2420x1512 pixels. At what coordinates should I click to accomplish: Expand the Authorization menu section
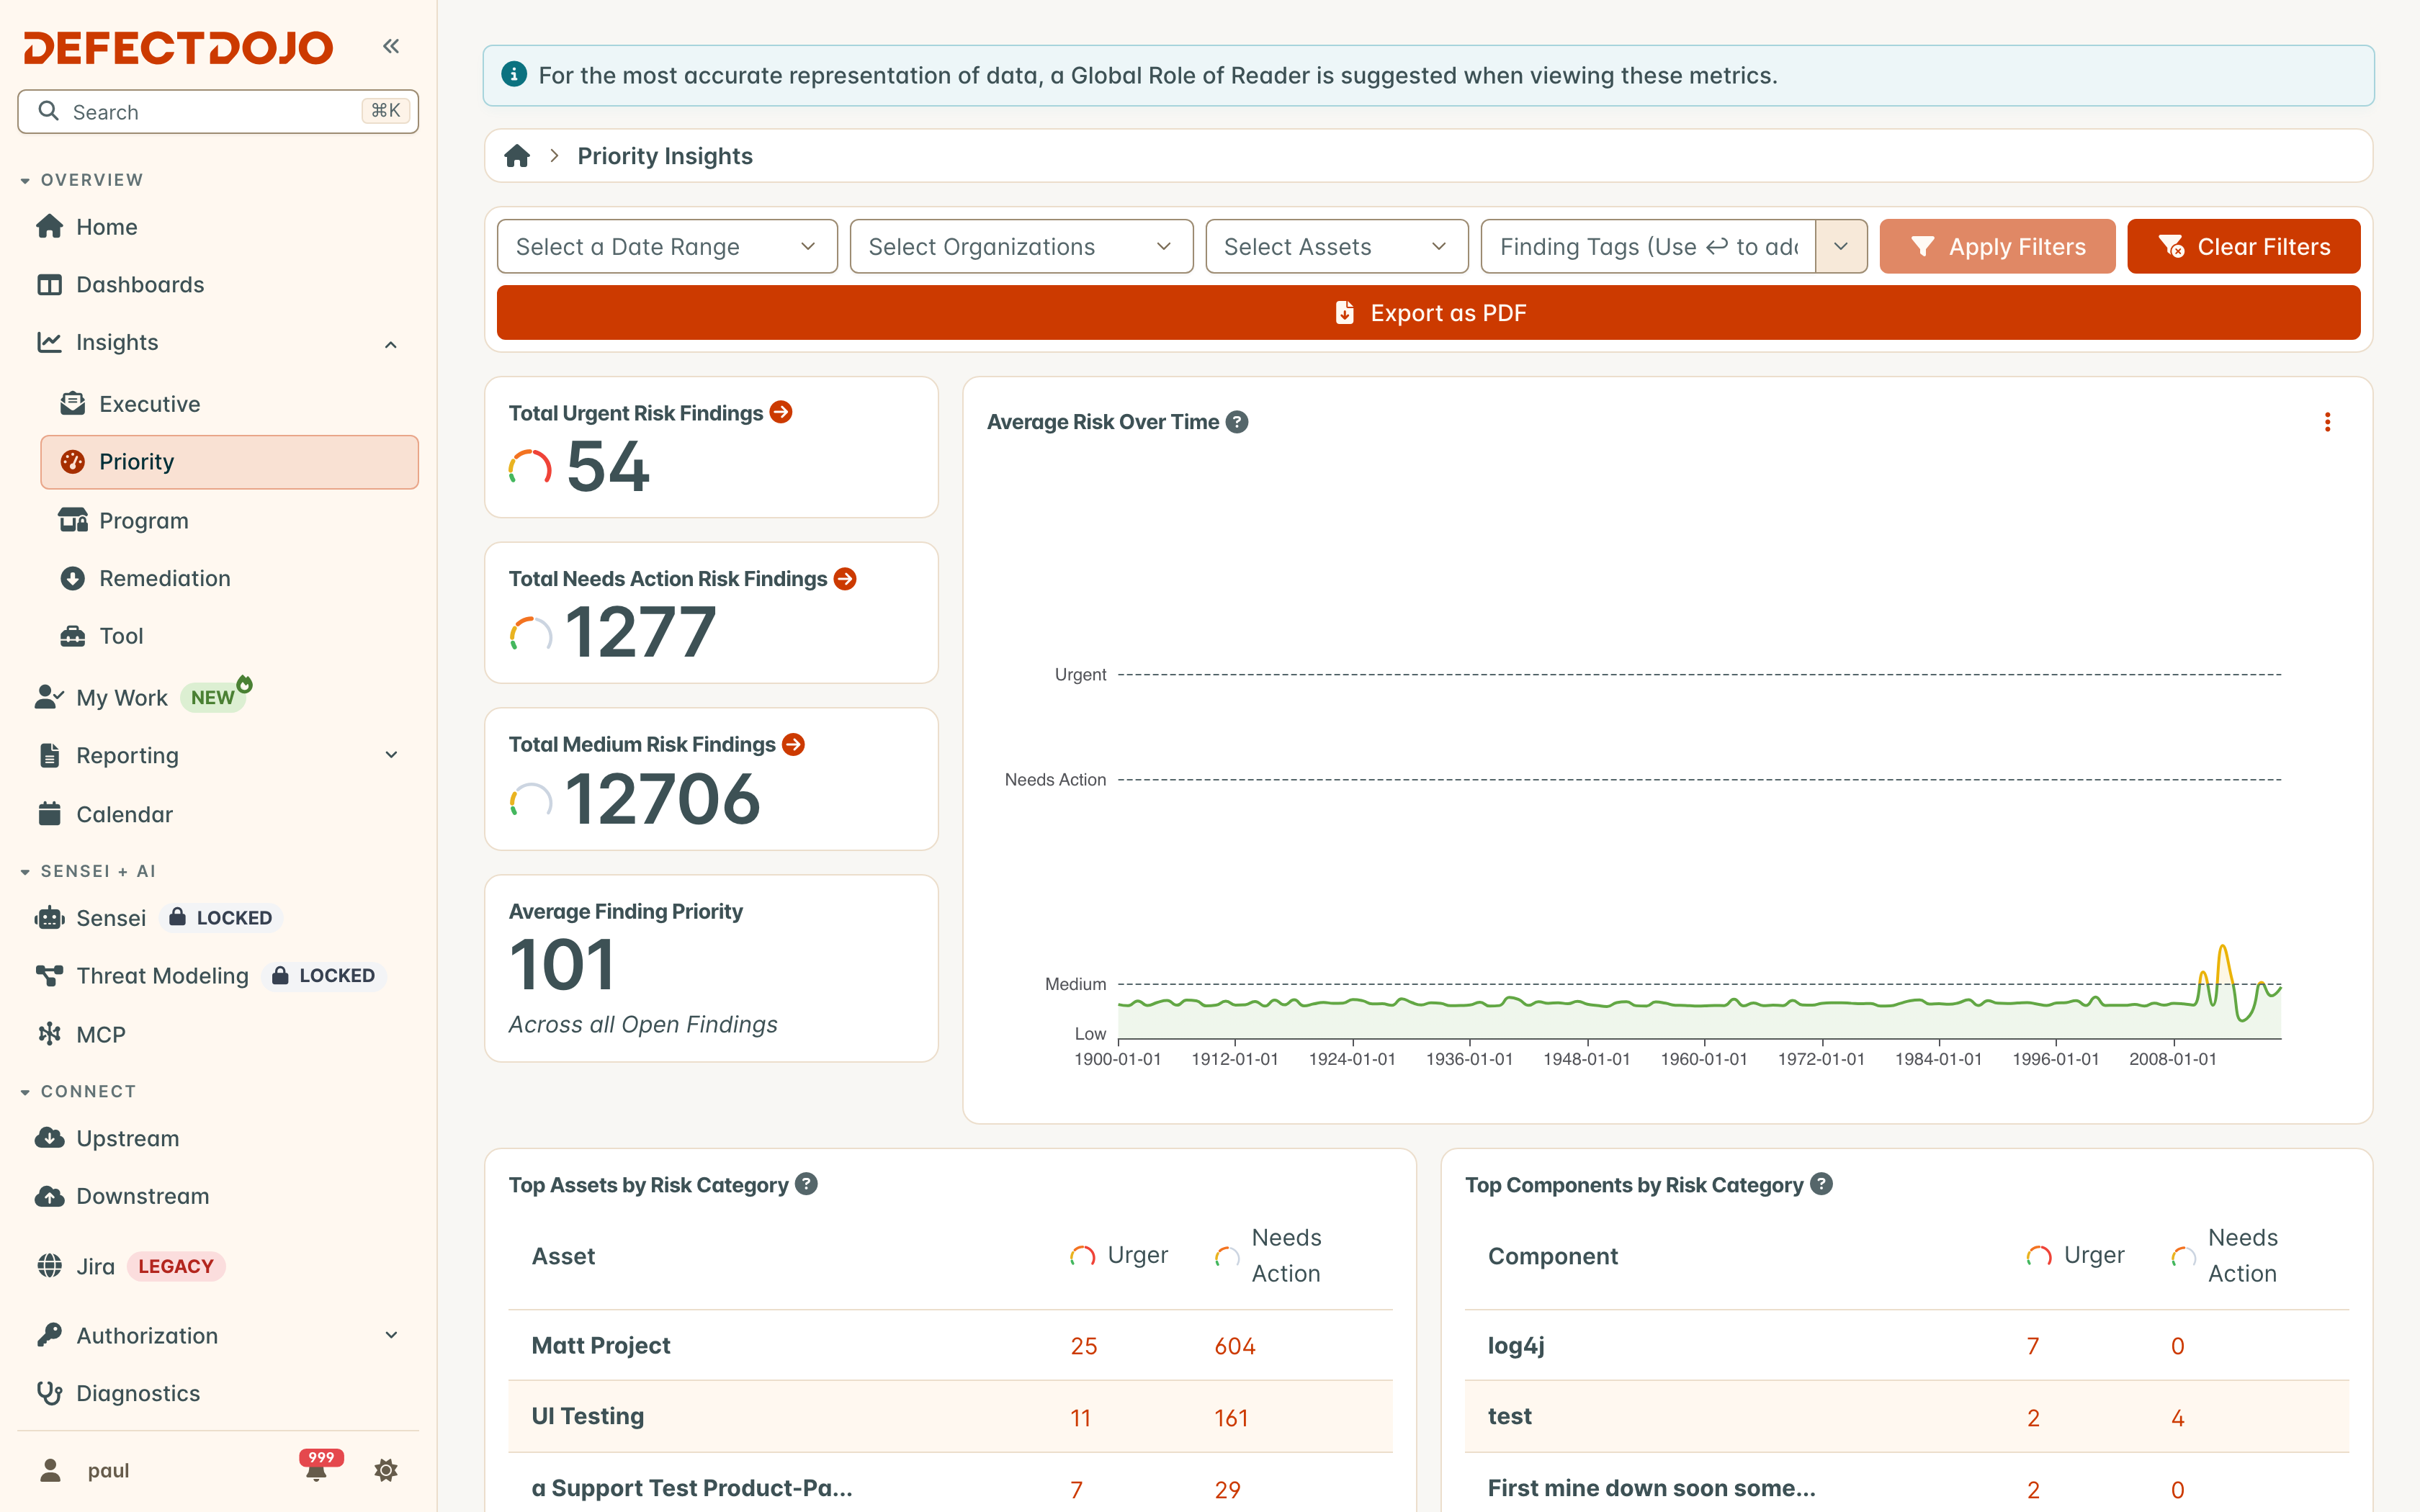click(x=391, y=1336)
